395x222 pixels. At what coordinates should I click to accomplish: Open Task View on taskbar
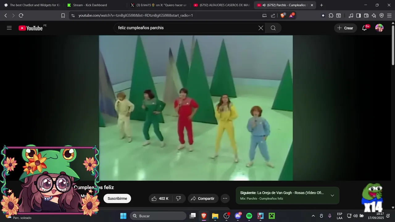point(193,216)
